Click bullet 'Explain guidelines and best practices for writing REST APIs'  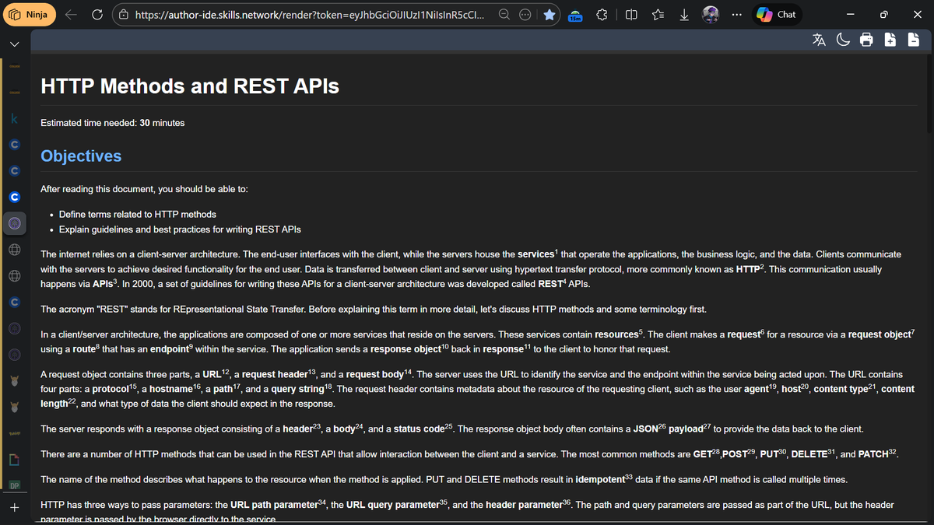180,229
